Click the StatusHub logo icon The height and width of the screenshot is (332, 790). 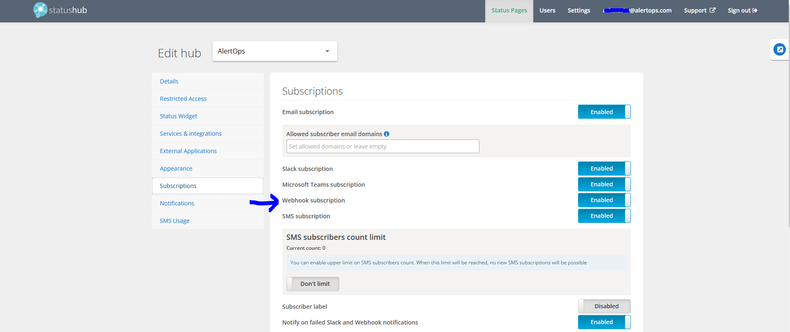[x=40, y=10]
